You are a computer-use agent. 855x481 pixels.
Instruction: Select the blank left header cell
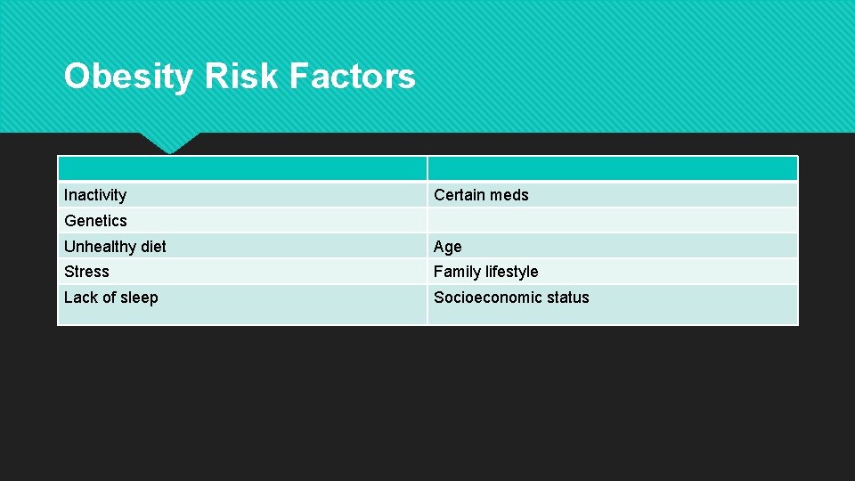pos(242,168)
